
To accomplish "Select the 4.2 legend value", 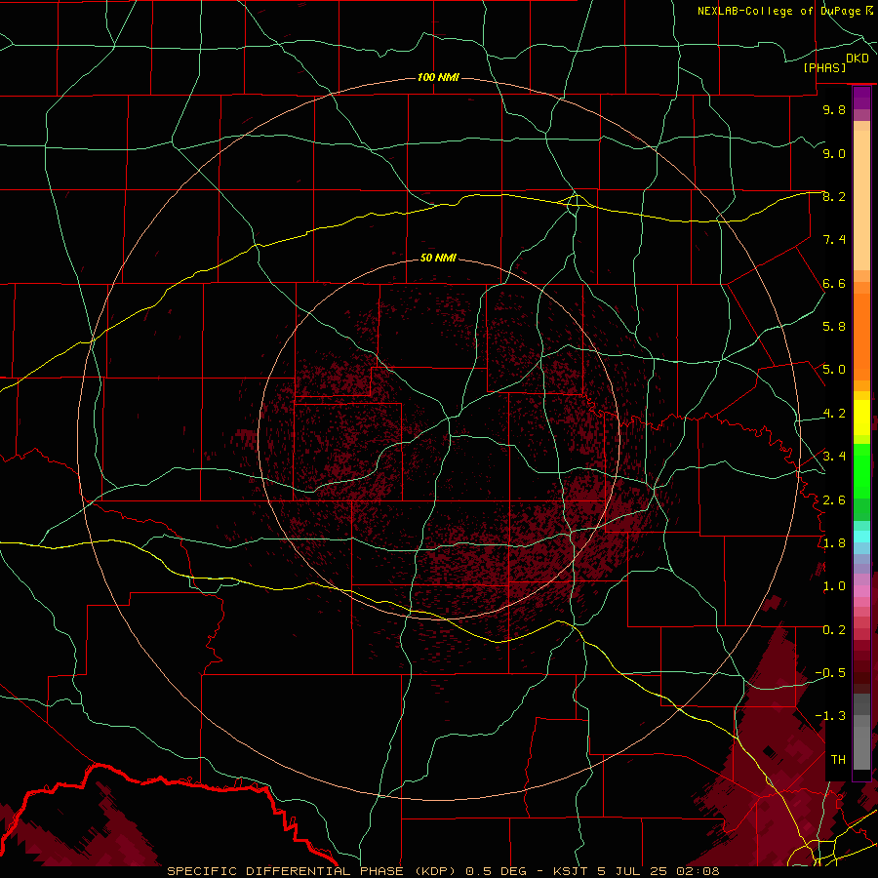I will tap(834, 414).
